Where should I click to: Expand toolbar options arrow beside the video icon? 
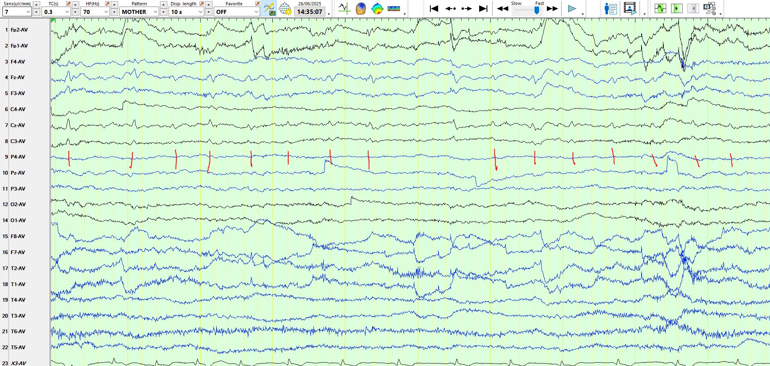tap(644, 14)
